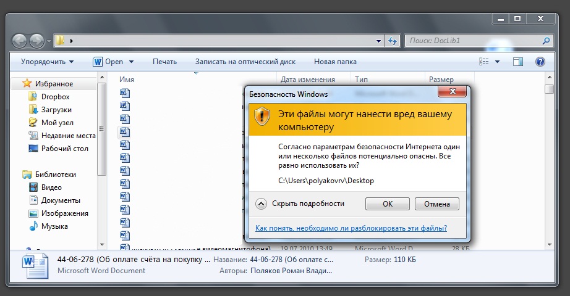This screenshot has width=570, height=296.
Task: Open Dropbox in favorites
Action: click(x=55, y=97)
